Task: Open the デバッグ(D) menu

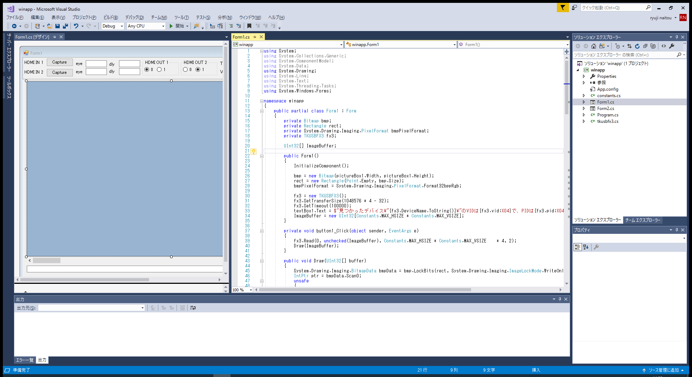Action: pyautogui.click(x=134, y=17)
